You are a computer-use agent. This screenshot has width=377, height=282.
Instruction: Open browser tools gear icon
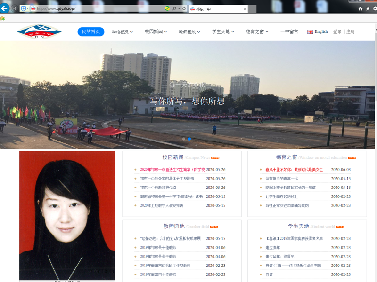(375, 8)
